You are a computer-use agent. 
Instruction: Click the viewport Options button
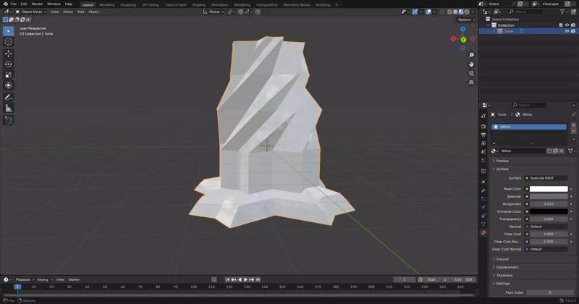click(x=465, y=20)
